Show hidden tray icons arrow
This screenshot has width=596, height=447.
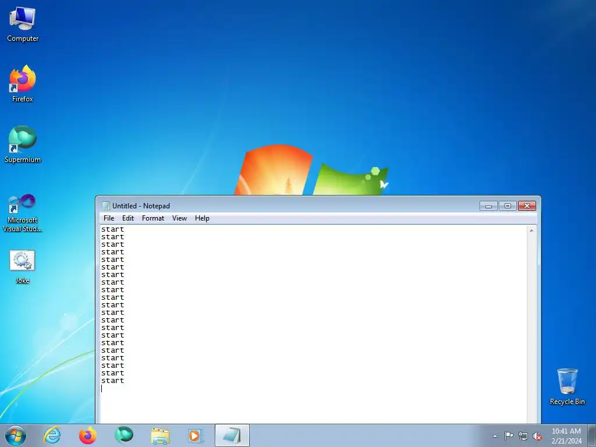point(495,436)
